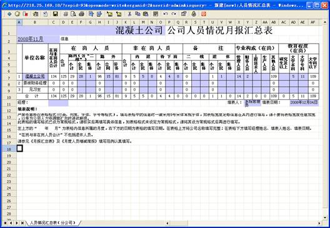Open the 混凝土公司 link in row 7
The image size is (330, 228).
tap(35, 76)
